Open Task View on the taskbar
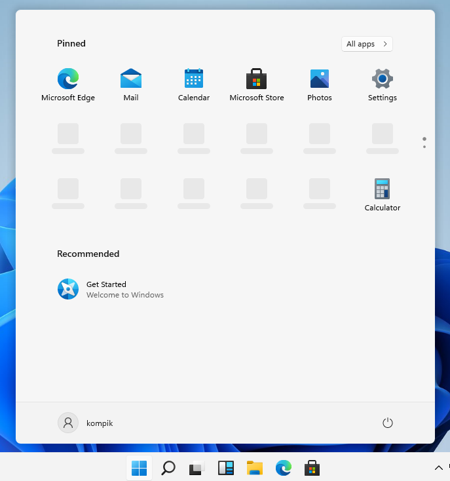 197,468
